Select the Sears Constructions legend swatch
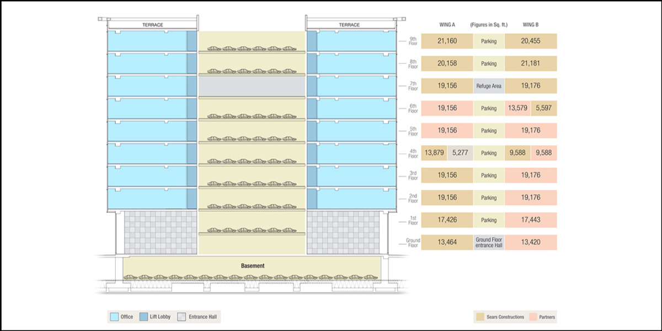Viewport: 662px width, 331px height. (x=480, y=317)
